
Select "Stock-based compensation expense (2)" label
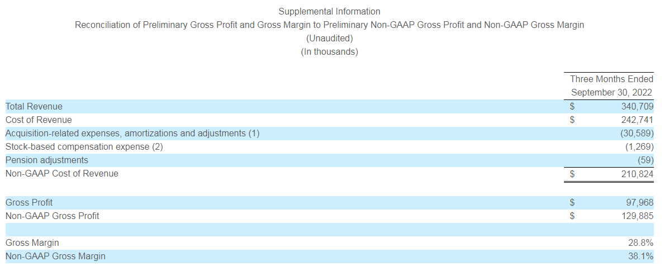click(x=84, y=146)
